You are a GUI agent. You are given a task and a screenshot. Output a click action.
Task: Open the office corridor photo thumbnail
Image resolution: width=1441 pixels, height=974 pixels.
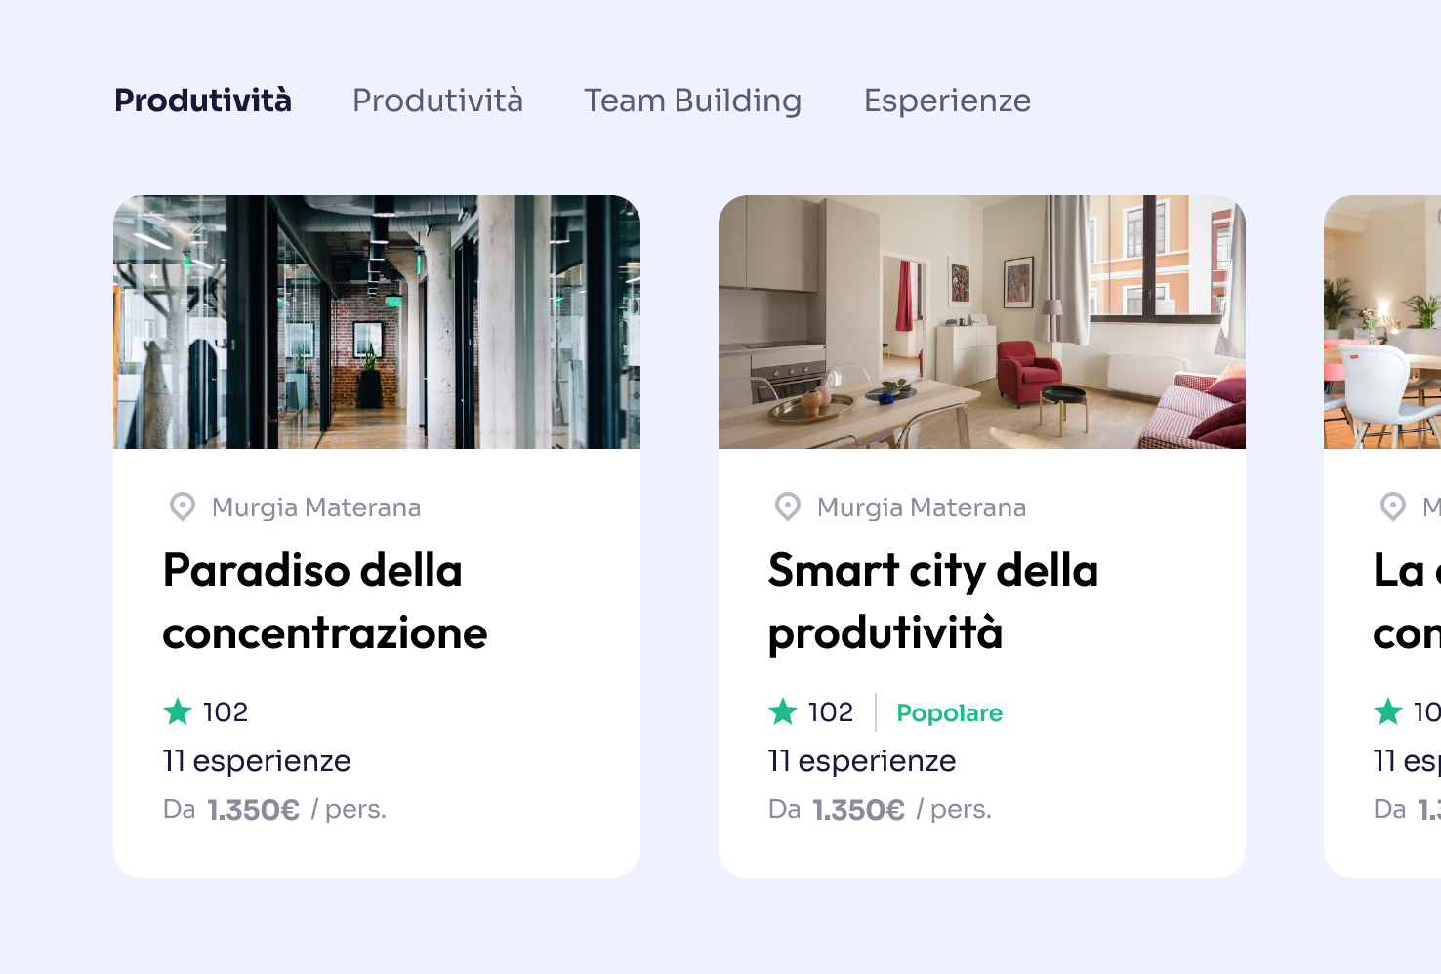point(377,322)
